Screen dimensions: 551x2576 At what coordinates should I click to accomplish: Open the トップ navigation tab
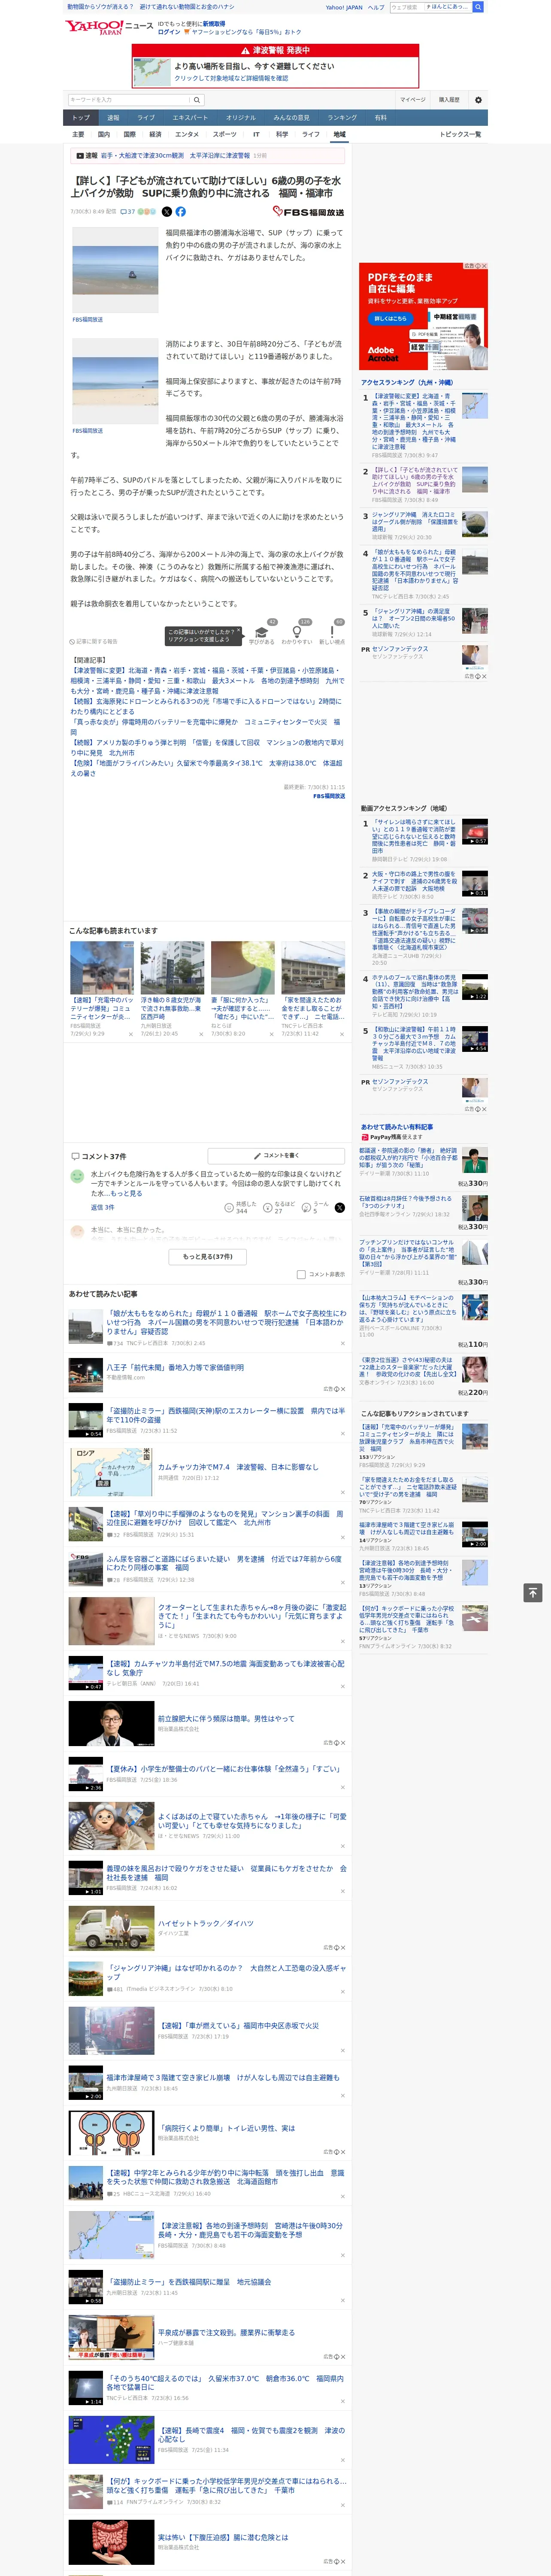81,117
